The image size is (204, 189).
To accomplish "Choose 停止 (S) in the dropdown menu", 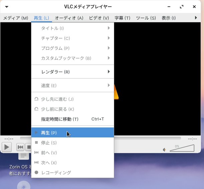I will 72,143.
